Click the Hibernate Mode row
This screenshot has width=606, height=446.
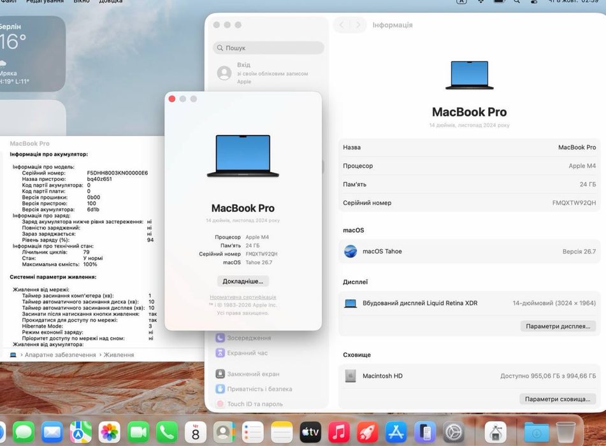[x=87, y=326]
